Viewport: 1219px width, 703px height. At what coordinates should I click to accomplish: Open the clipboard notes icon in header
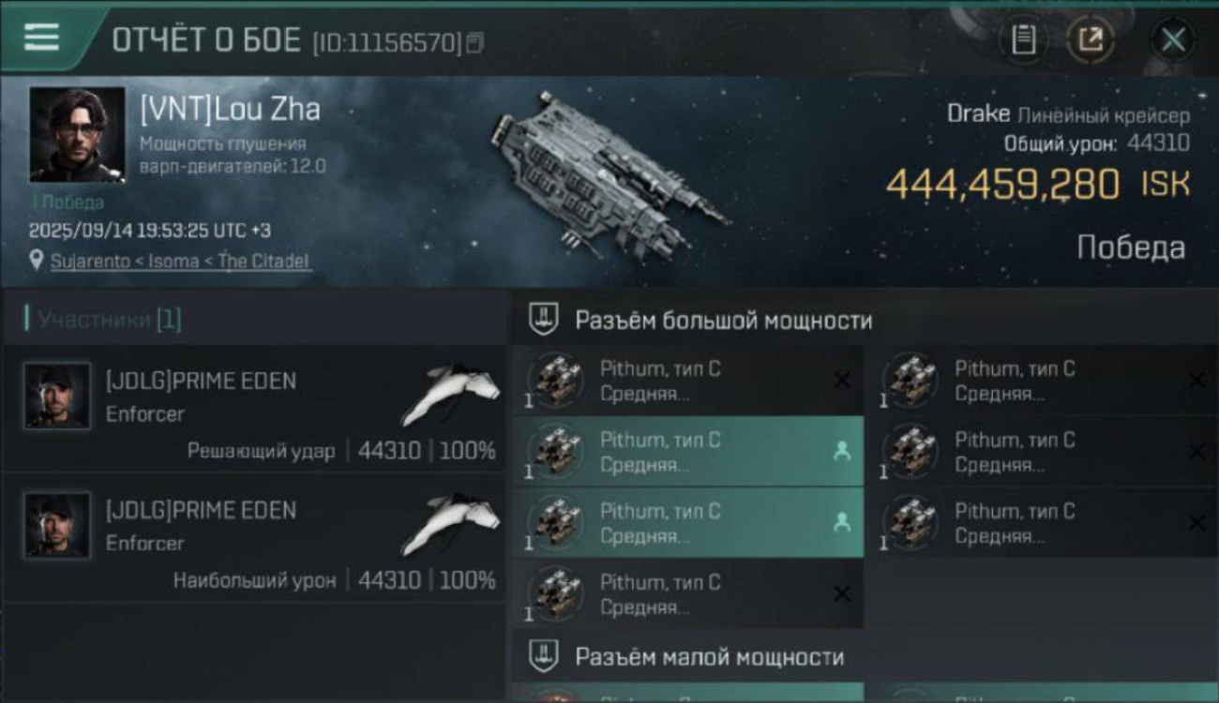click(1024, 39)
